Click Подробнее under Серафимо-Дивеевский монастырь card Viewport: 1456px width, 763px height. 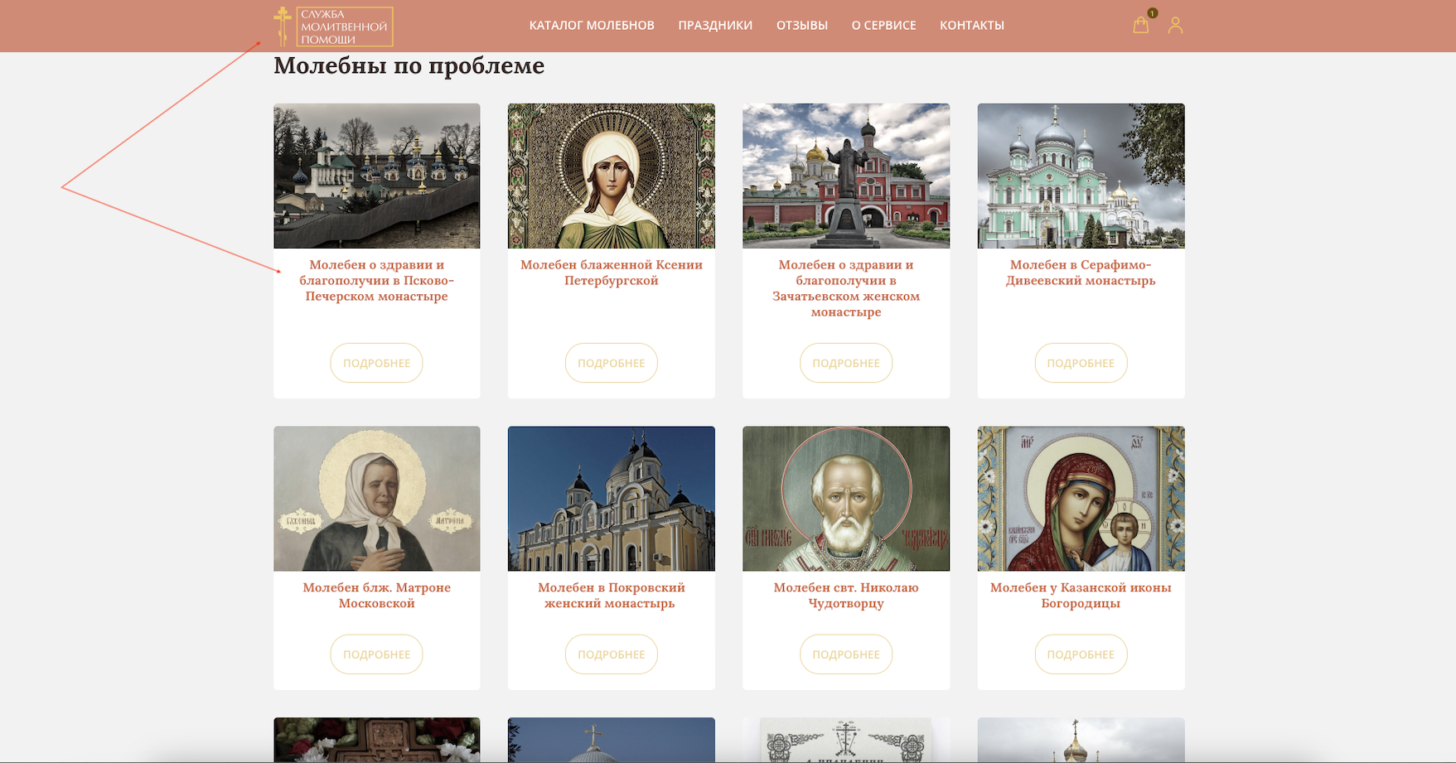click(1081, 363)
